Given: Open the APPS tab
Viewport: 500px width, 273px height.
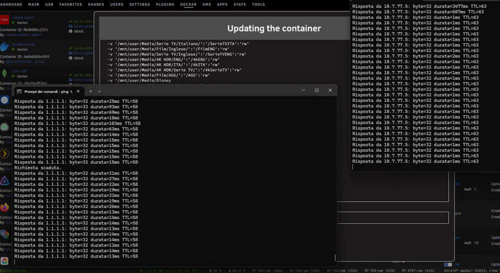Looking at the screenshot, I should (x=222, y=4).
